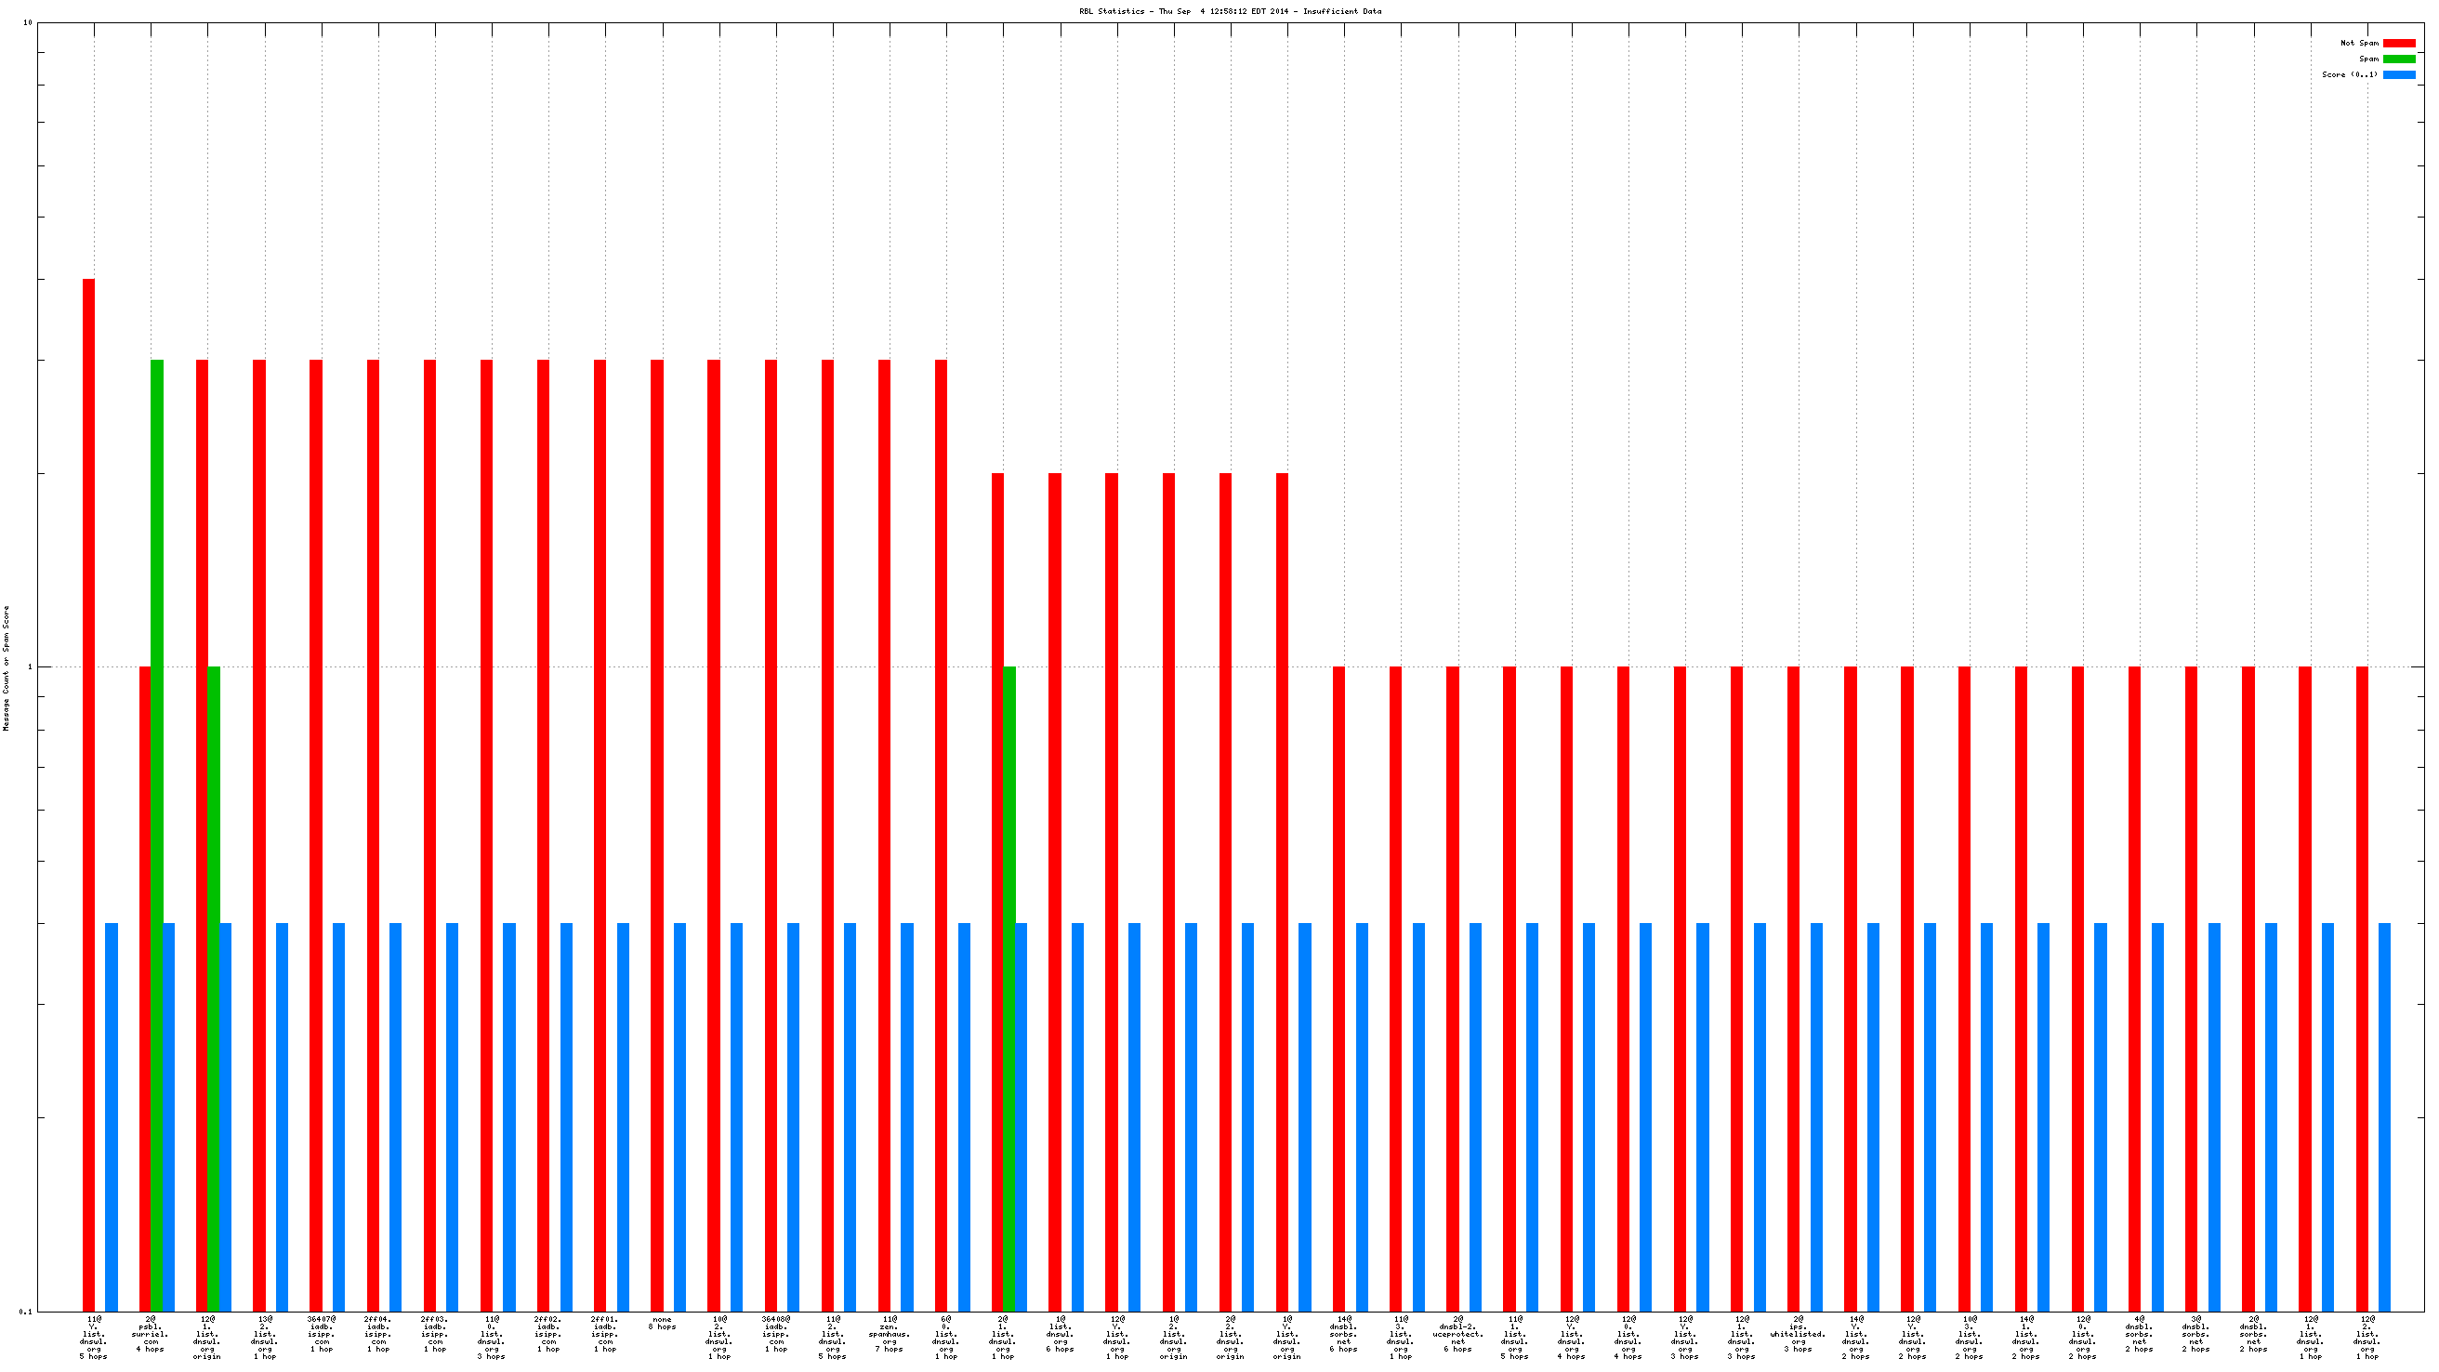Click the 'none 8 hops' axis label
2439x1372 pixels.
point(662,1322)
